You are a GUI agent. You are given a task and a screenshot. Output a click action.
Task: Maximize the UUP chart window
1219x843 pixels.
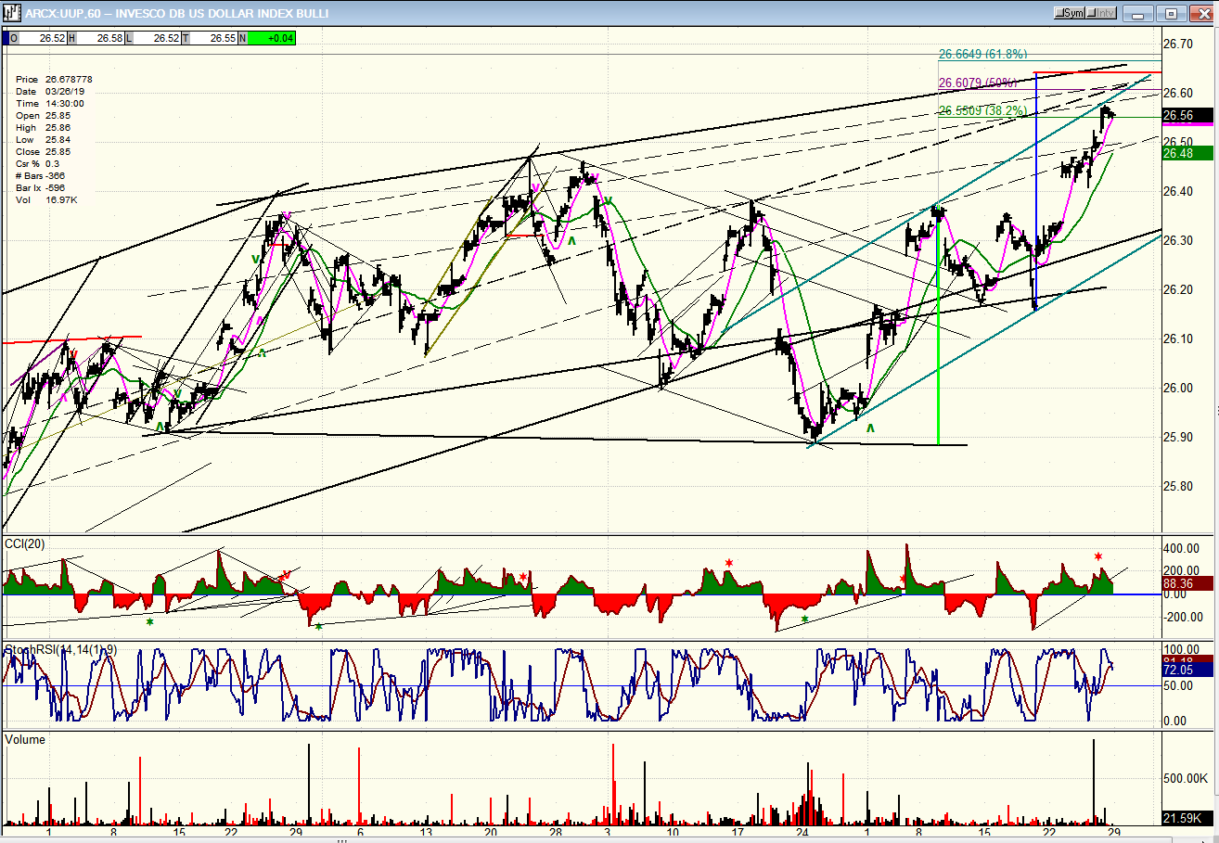point(1171,13)
